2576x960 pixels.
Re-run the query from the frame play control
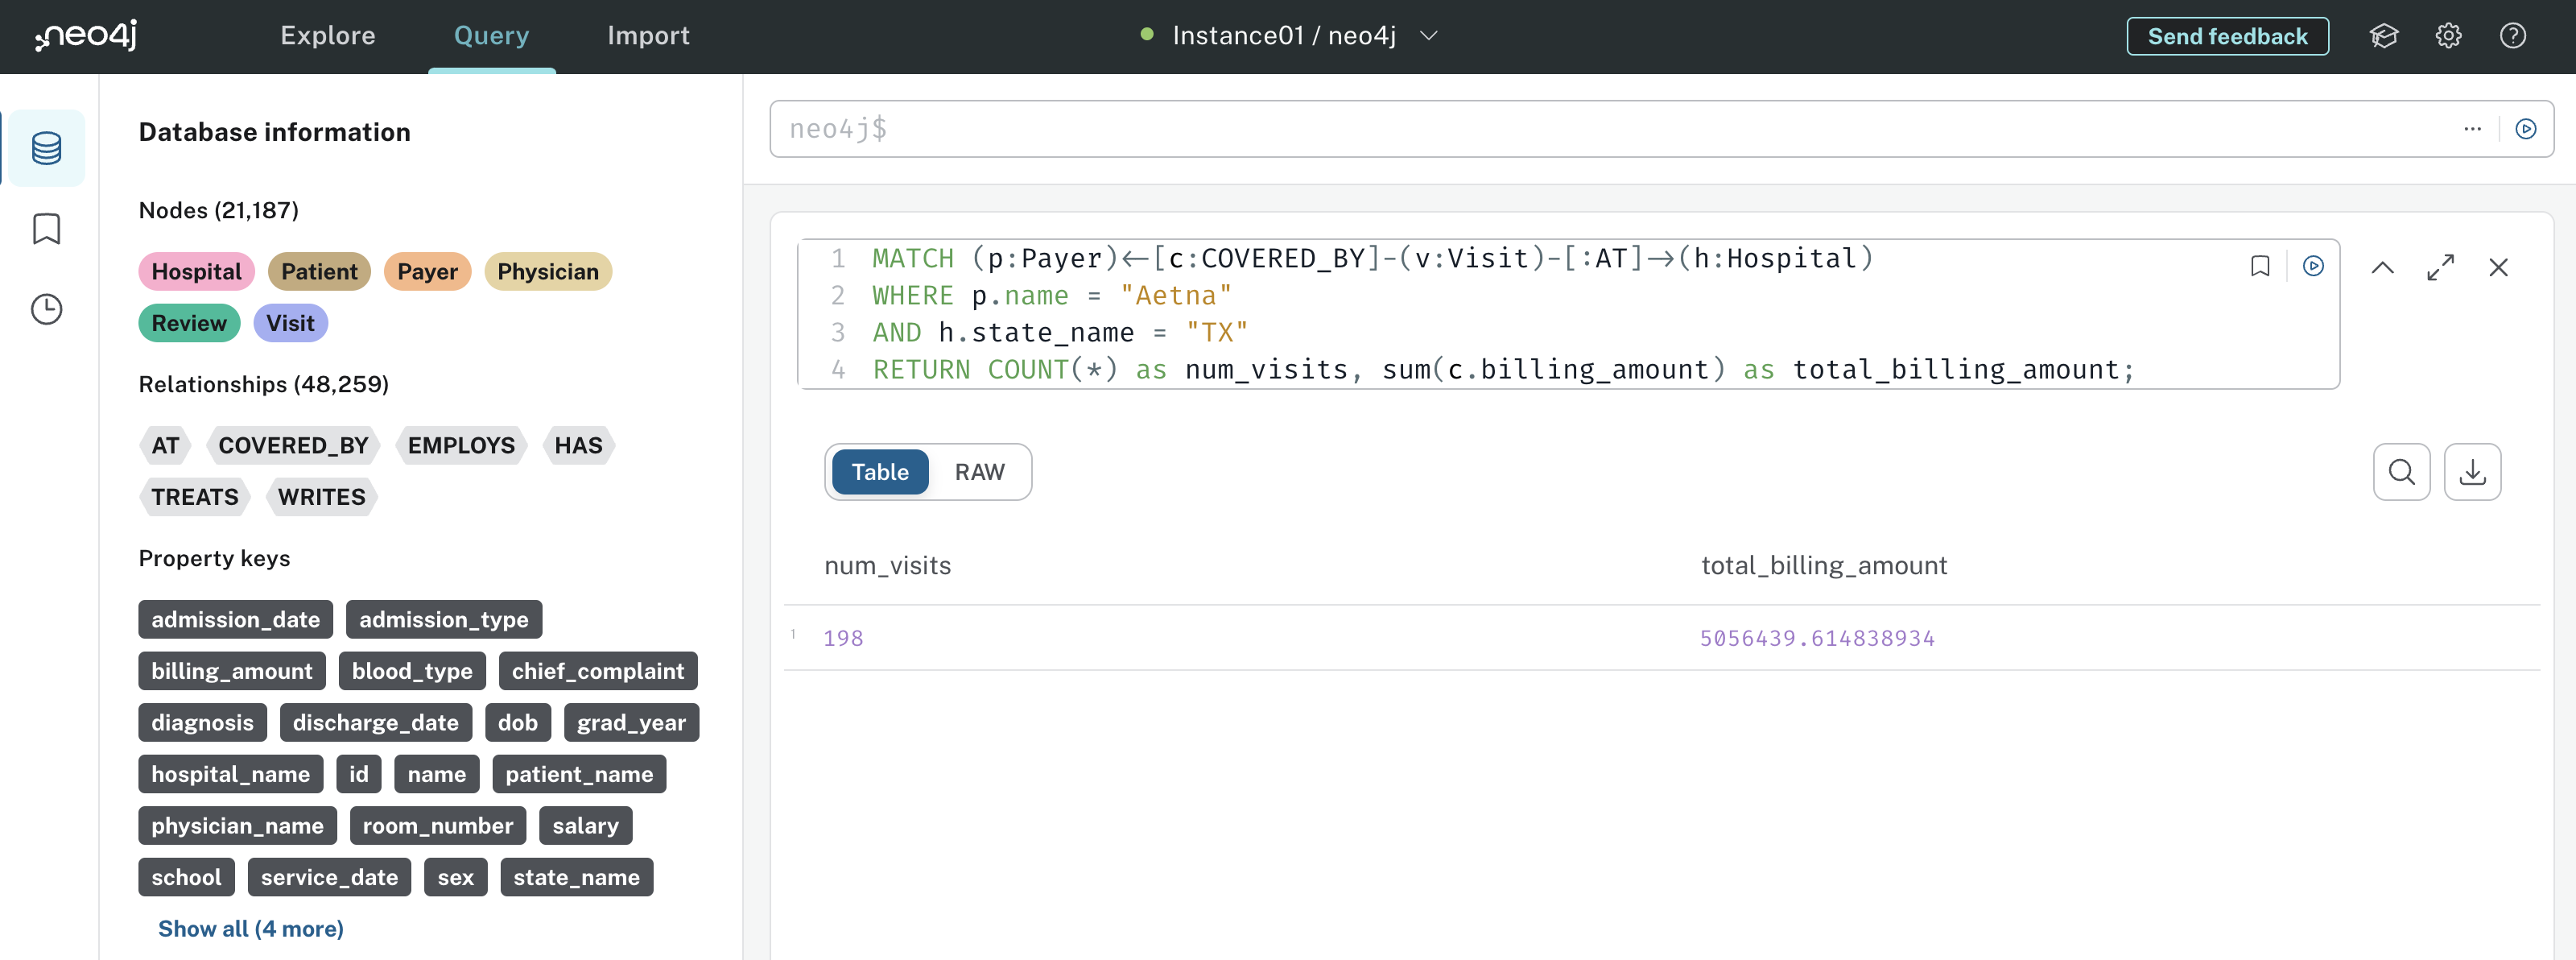click(x=2314, y=266)
